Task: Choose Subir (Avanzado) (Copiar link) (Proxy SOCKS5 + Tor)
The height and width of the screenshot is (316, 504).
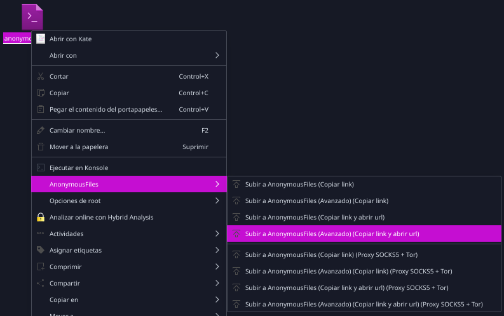Action: 364,271
